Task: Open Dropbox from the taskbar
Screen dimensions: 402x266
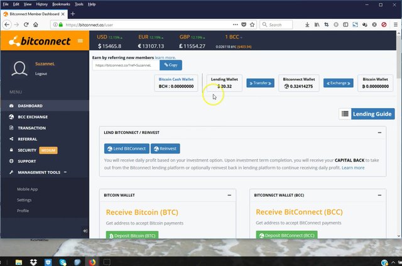Action: [x=33, y=262]
